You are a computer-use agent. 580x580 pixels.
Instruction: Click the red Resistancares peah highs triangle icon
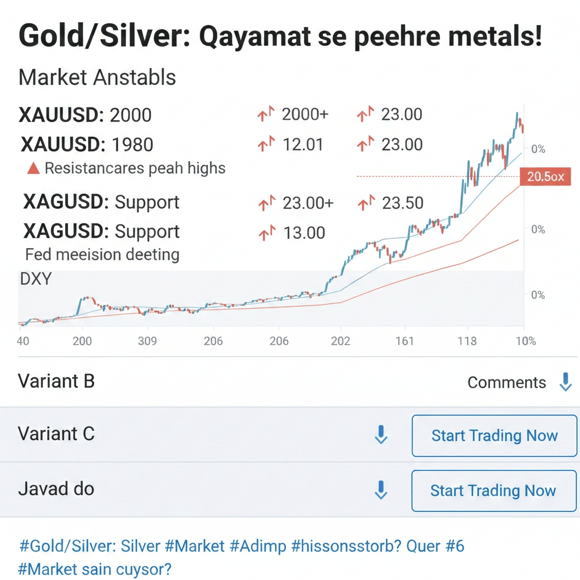pos(33,167)
